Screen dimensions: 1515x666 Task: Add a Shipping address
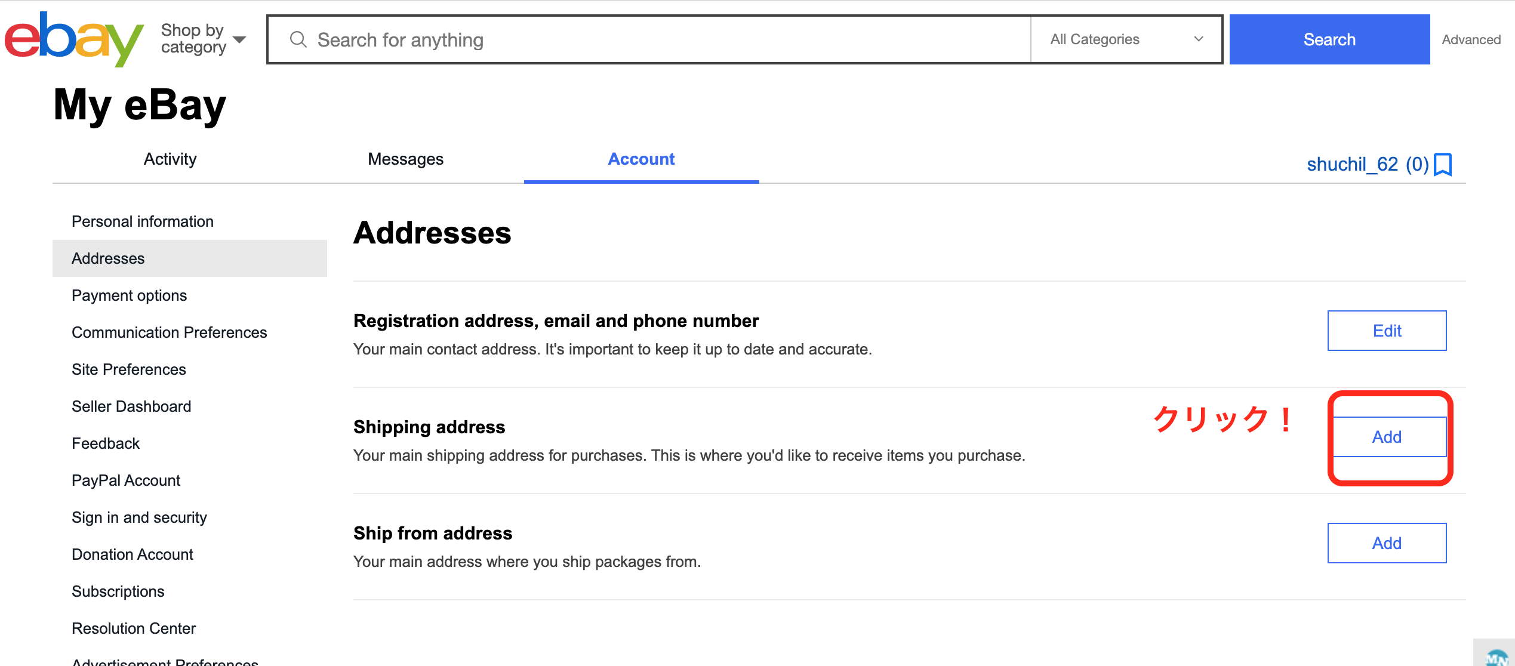(x=1386, y=437)
